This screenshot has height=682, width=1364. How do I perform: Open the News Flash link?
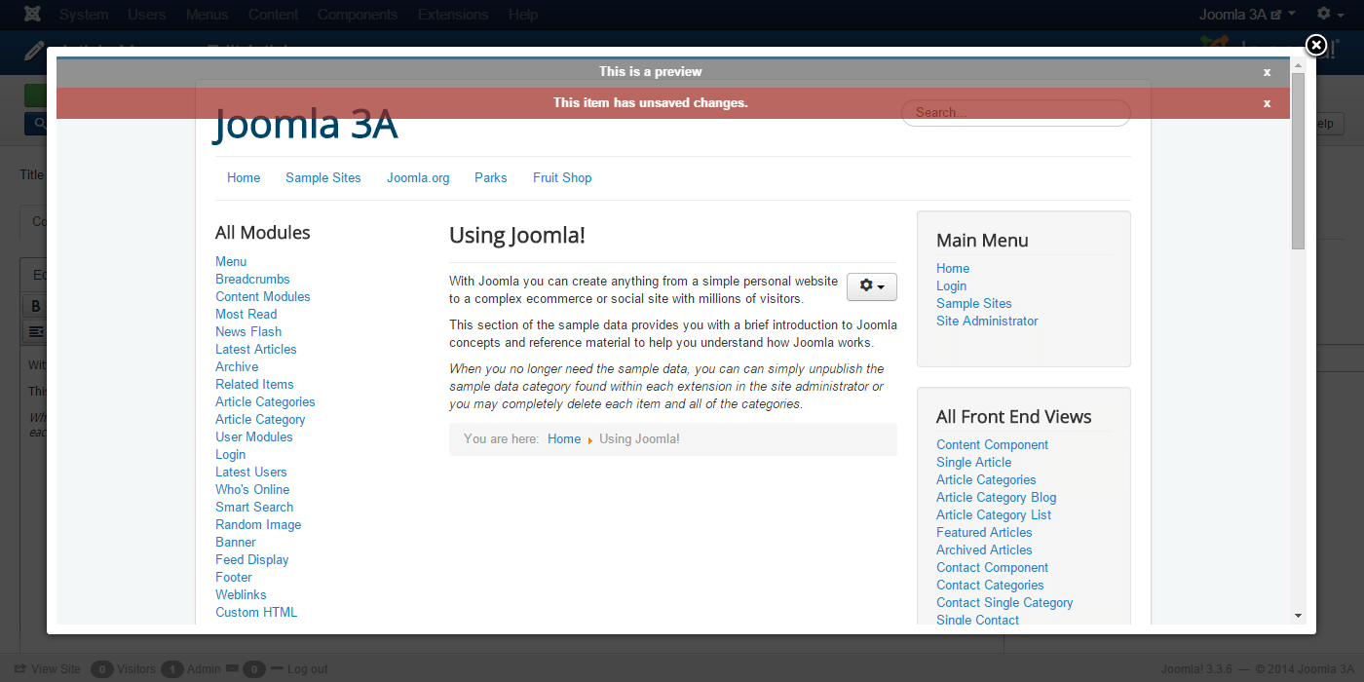tap(248, 332)
